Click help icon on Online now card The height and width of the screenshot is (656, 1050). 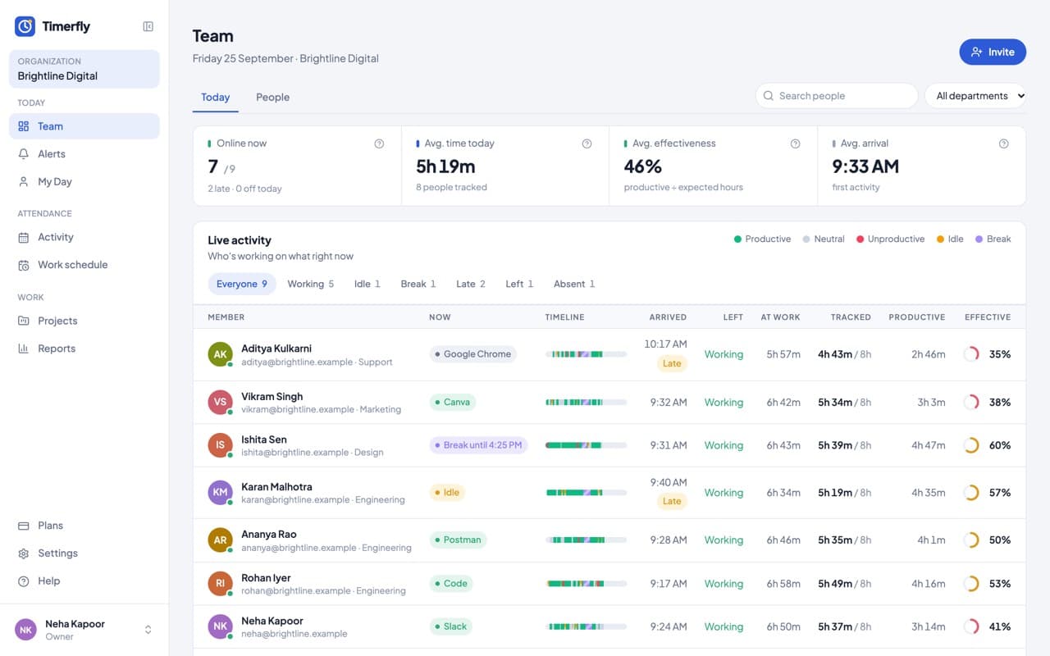(379, 143)
